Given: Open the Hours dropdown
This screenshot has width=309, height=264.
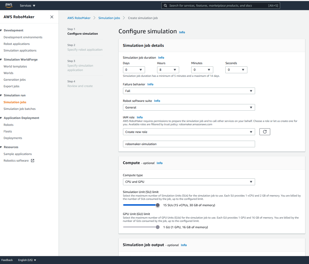Looking at the screenshot, I should point(168,70).
